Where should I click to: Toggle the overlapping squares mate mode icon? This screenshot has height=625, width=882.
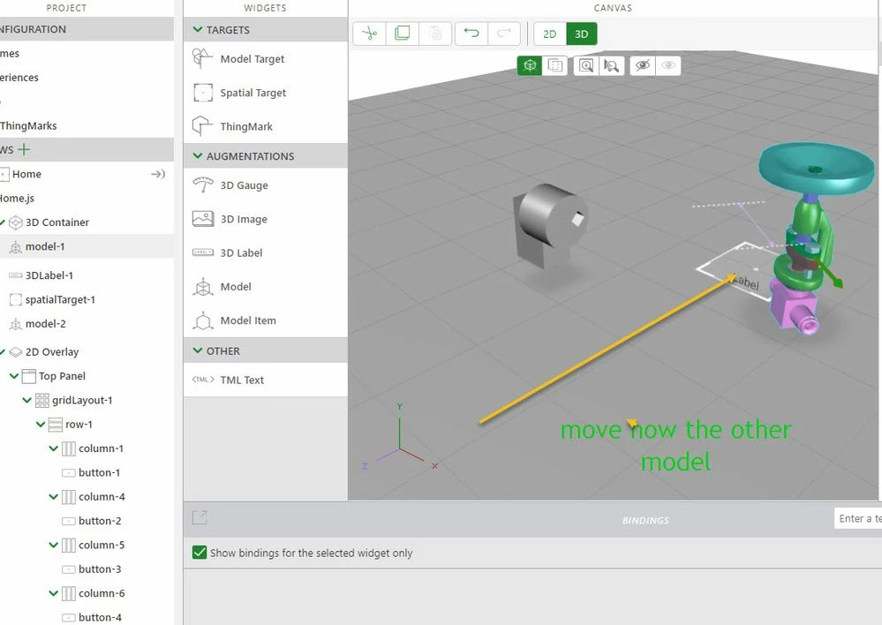tap(554, 66)
